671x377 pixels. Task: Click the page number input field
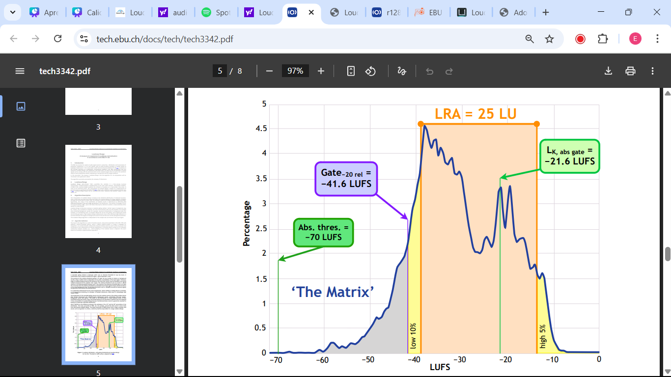220,71
